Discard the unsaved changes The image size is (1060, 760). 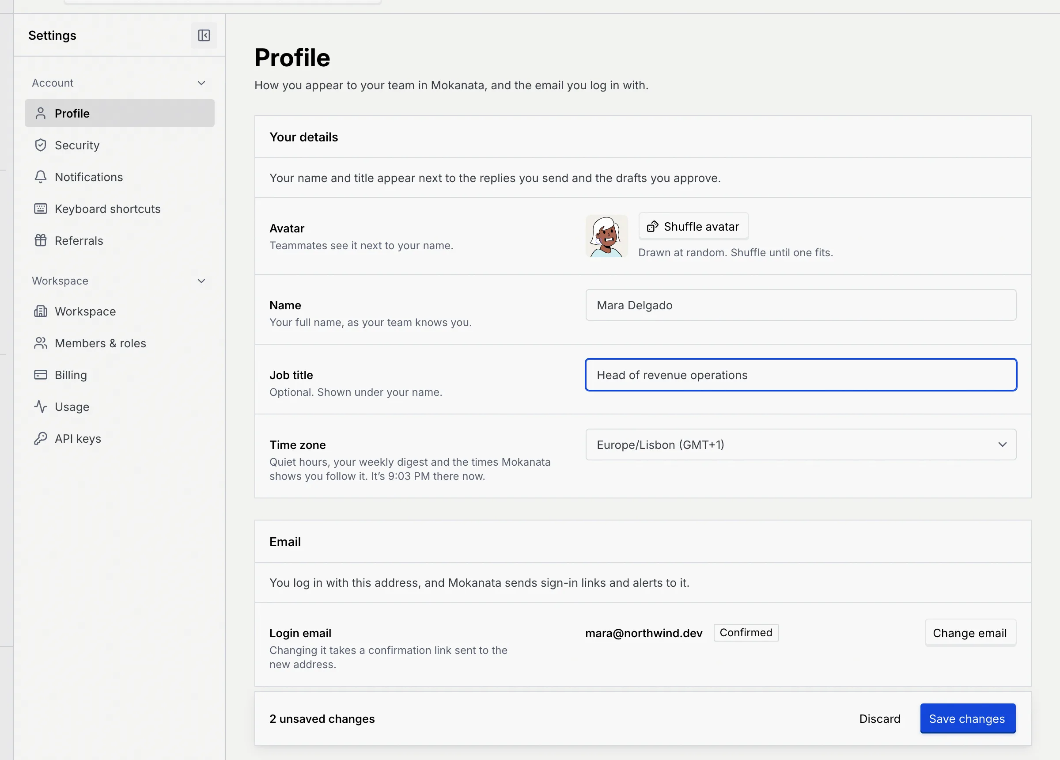[880, 719]
